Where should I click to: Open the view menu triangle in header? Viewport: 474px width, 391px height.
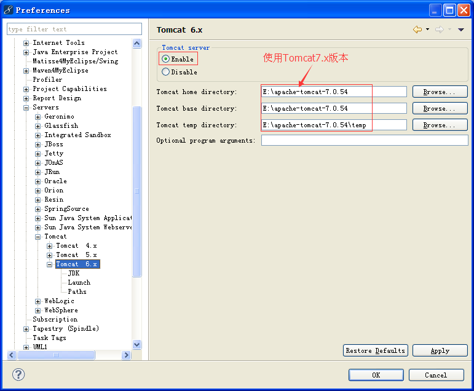click(460, 30)
